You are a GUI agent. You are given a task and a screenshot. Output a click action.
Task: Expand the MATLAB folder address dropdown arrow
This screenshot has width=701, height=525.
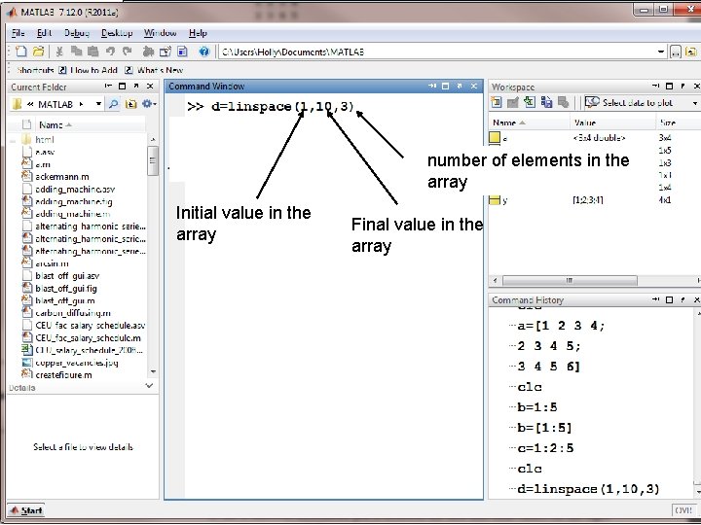[98, 104]
